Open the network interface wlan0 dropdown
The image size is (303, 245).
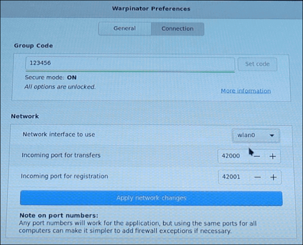pos(256,135)
